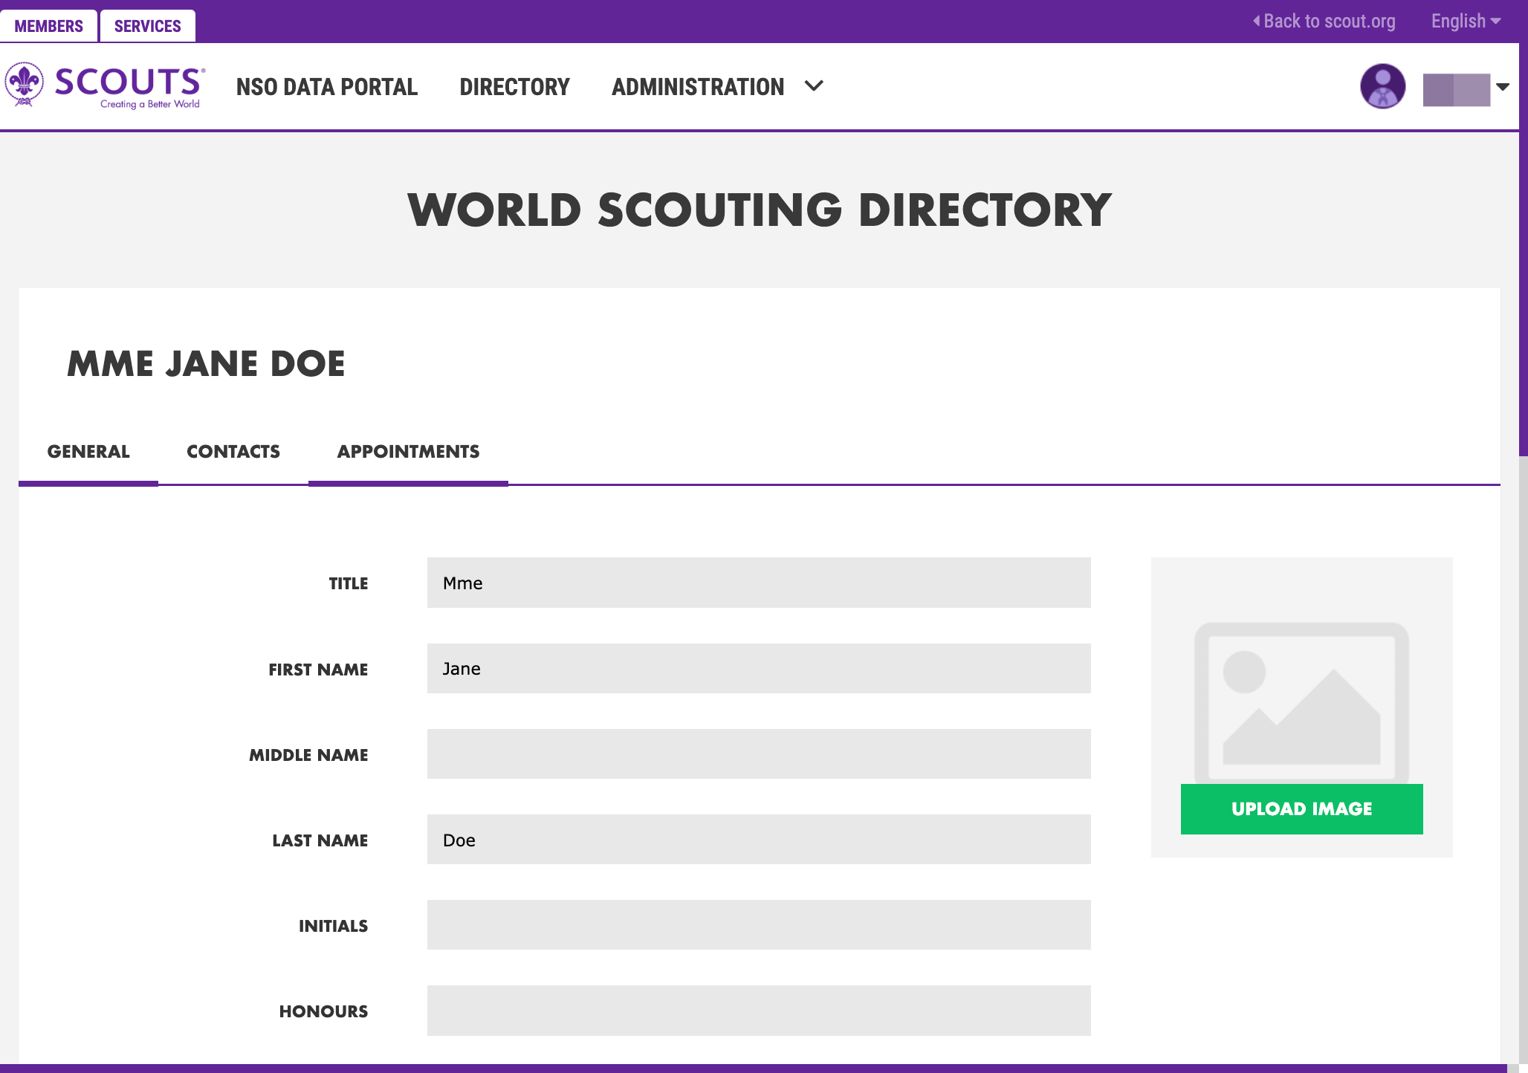Follow the Back to scout.org link

click(1324, 21)
